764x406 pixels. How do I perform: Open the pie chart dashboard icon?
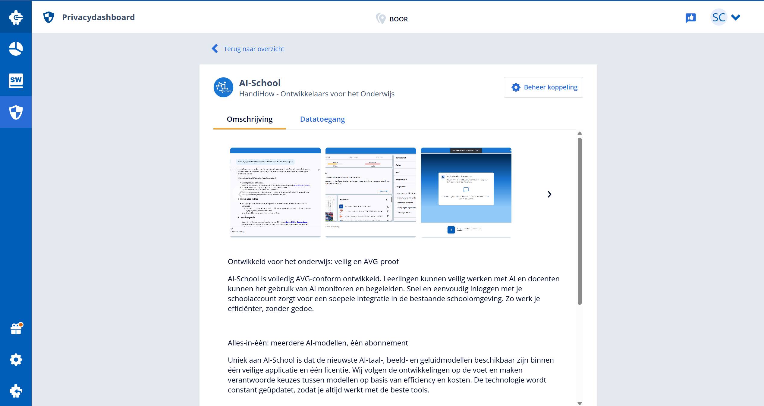[16, 49]
